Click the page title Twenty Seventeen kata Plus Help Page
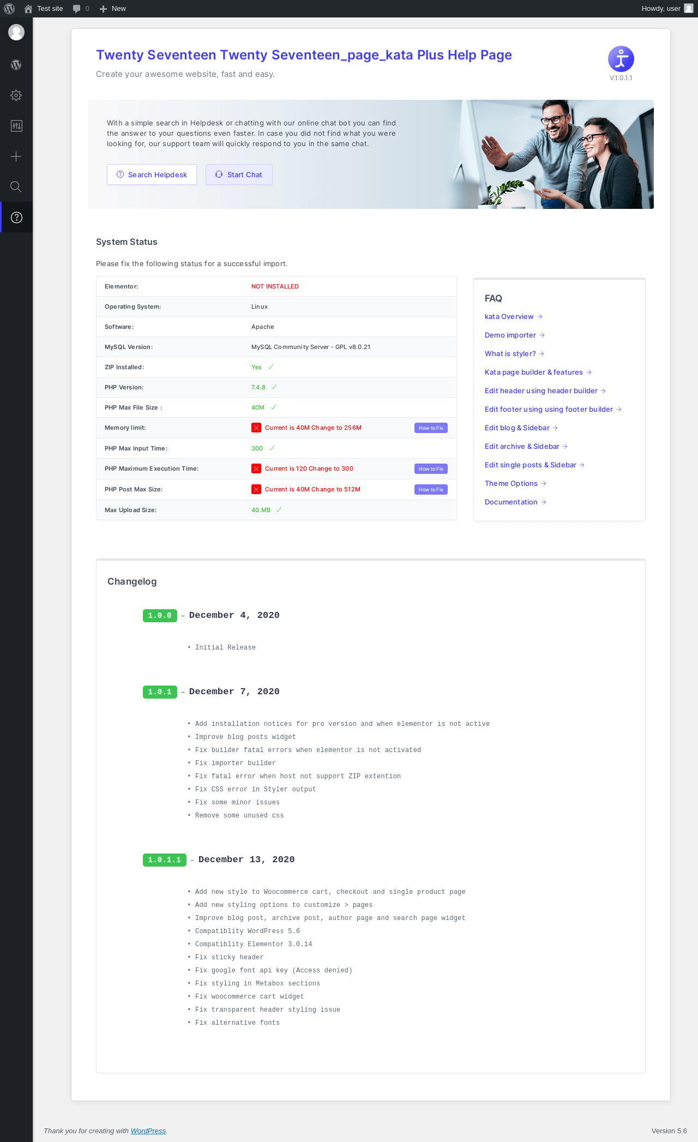This screenshot has height=1142, width=698. pyautogui.click(x=304, y=55)
